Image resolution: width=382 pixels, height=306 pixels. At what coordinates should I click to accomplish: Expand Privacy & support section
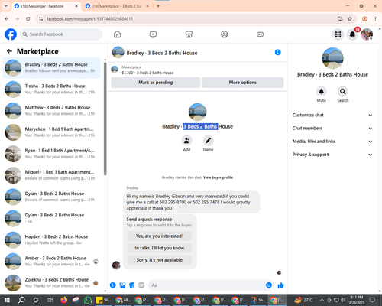pos(332,155)
